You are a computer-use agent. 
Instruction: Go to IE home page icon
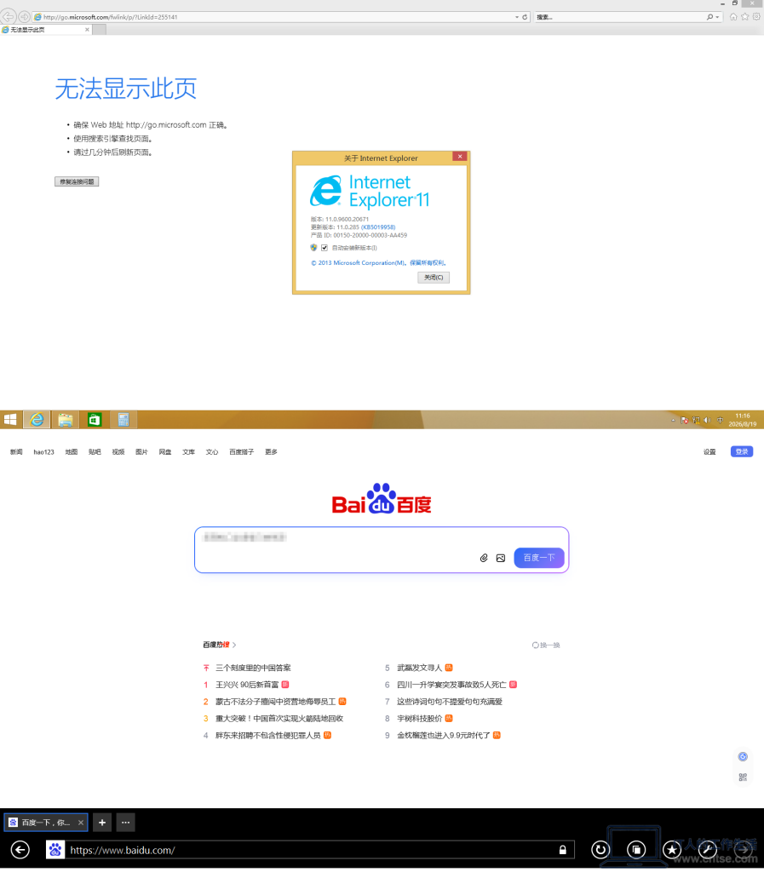tap(733, 17)
